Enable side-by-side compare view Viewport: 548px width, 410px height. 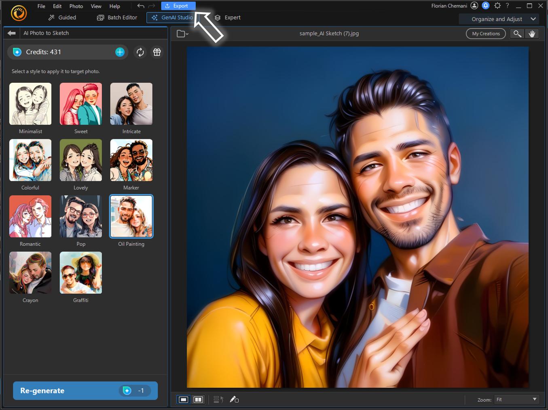coord(198,400)
